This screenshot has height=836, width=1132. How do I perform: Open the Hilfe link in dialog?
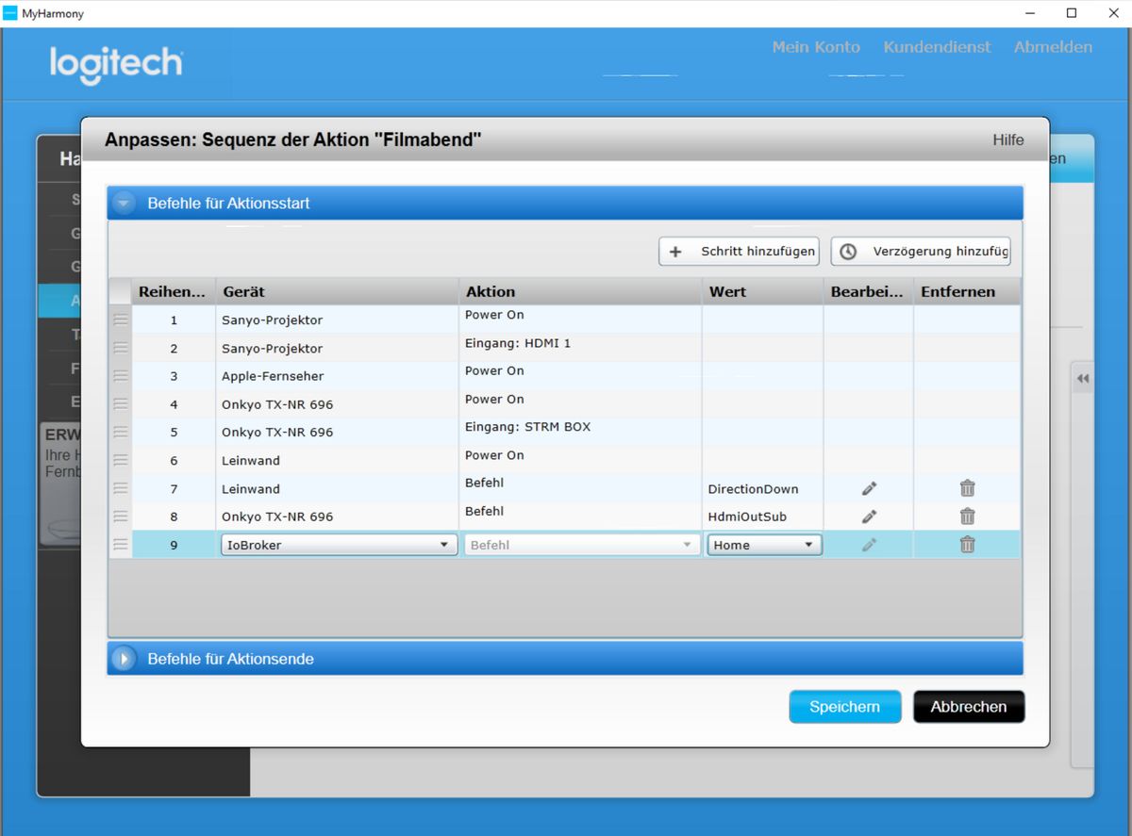pos(1007,139)
